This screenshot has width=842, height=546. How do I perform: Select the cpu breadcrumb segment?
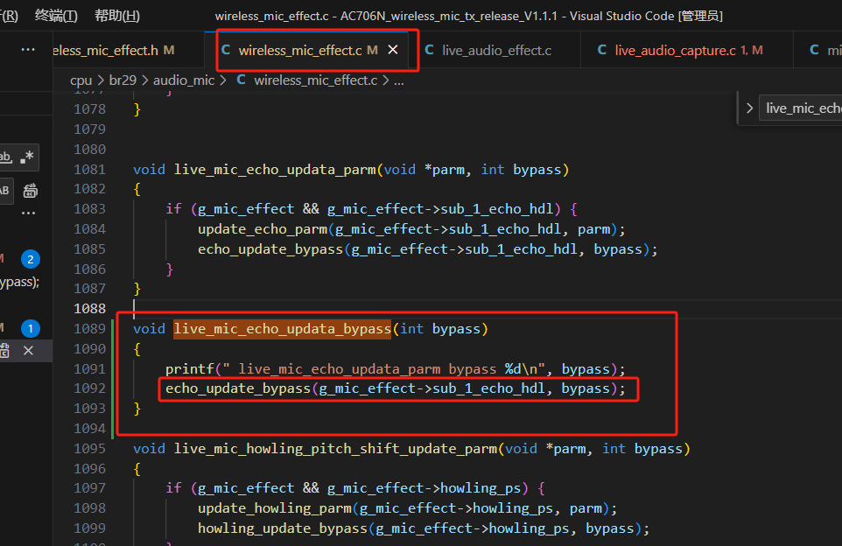(x=81, y=80)
